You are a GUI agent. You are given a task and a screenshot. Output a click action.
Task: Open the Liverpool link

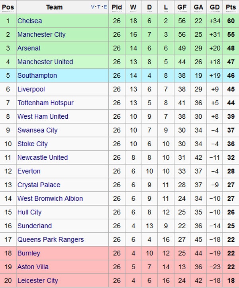tap(31, 89)
